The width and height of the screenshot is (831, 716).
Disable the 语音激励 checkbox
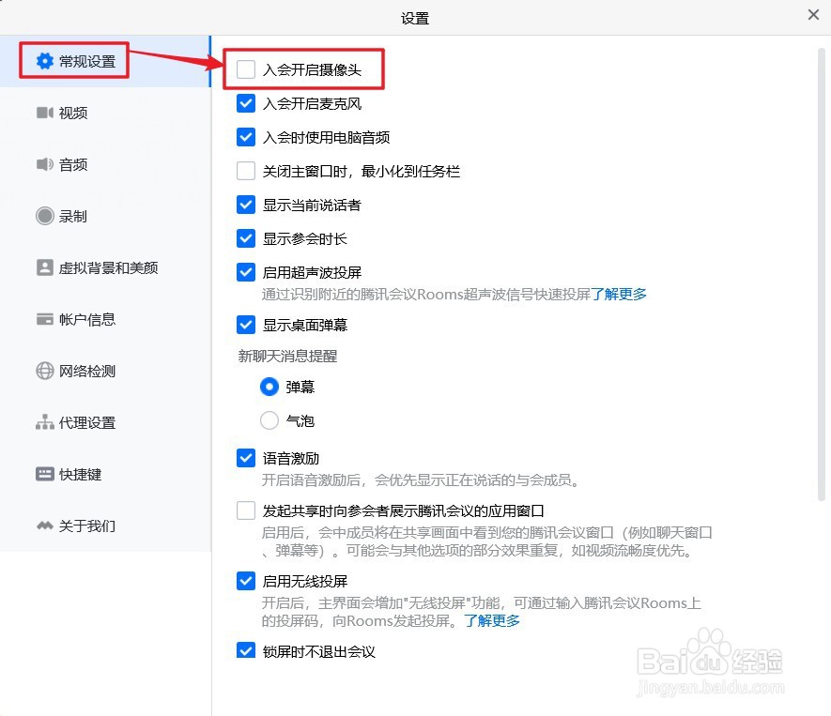pos(246,458)
